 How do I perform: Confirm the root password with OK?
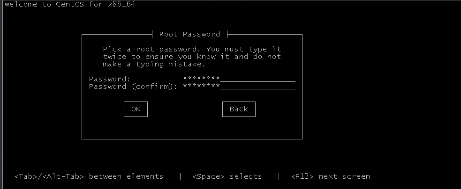[x=136, y=109]
